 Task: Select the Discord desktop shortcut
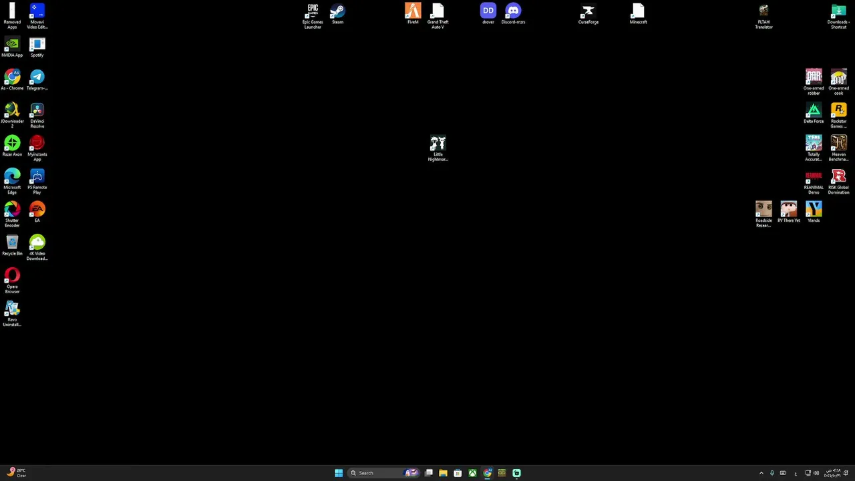[513, 14]
